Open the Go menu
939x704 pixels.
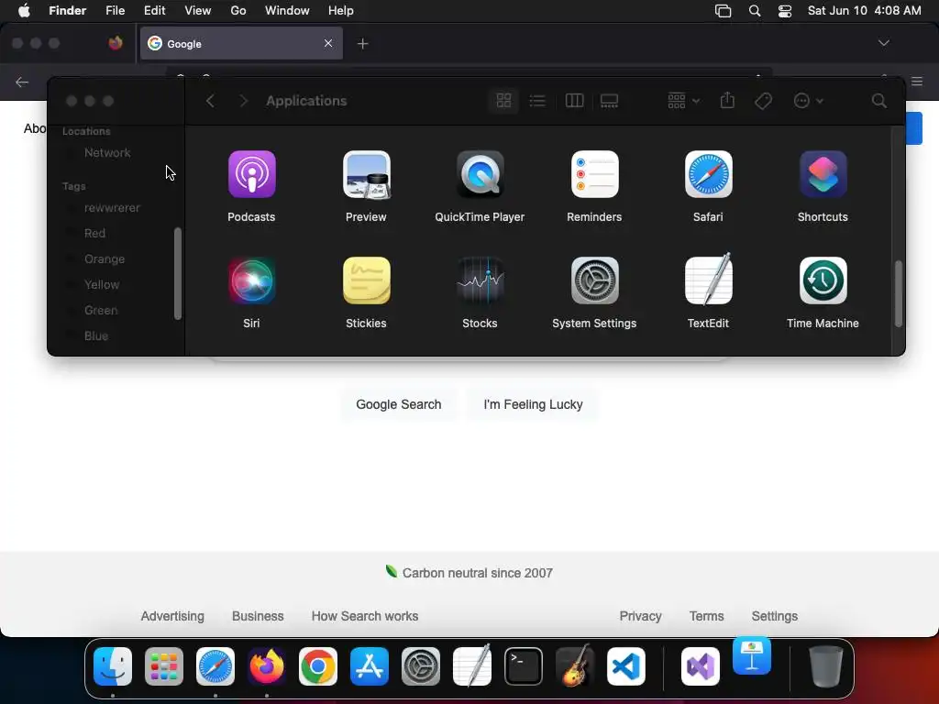pyautogui.click(x=238, y=11)
